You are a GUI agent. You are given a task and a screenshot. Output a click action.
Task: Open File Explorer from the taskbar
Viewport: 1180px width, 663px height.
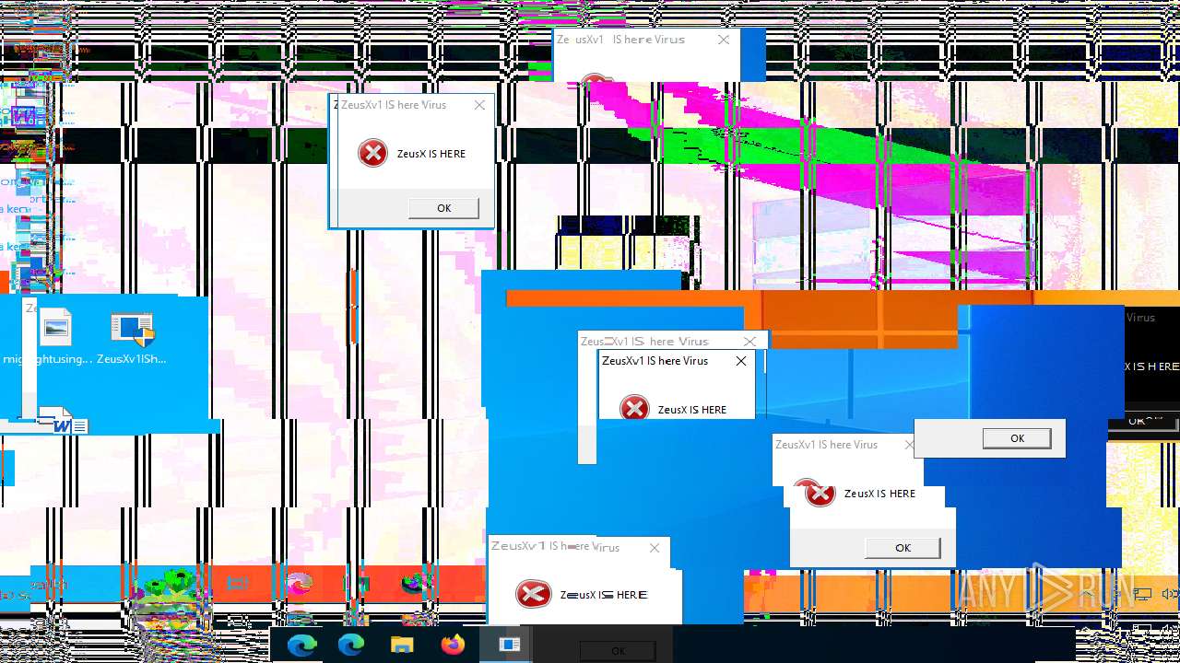point(402,646)
